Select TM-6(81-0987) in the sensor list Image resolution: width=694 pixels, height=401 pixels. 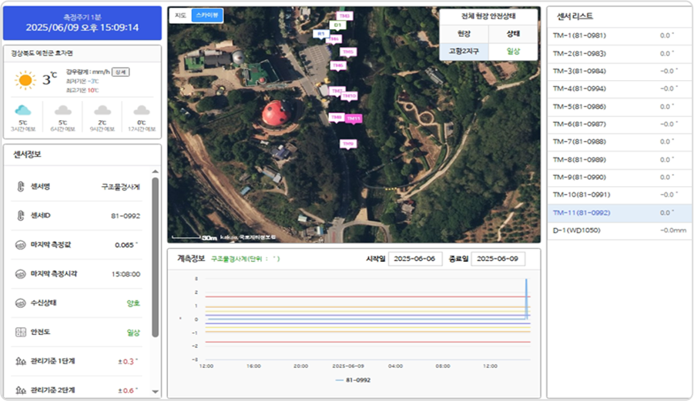[619, 124]
